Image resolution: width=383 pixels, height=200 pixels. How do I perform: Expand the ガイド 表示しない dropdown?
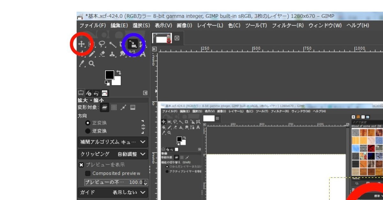pos(112,192)
